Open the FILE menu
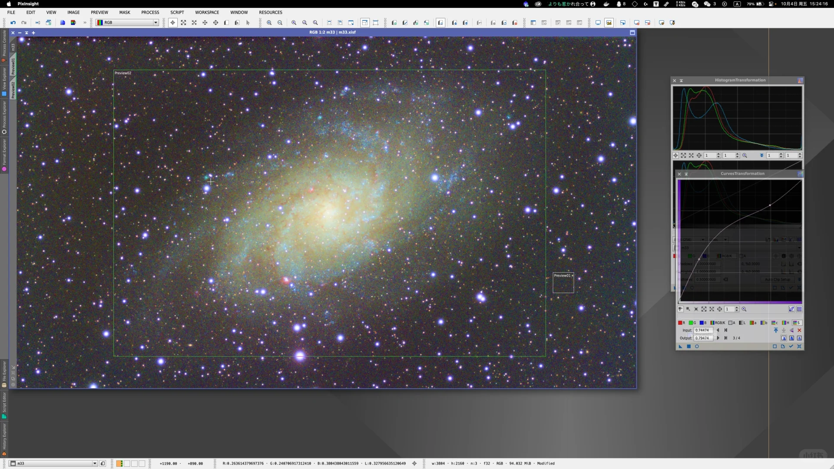 click(11, 12)
